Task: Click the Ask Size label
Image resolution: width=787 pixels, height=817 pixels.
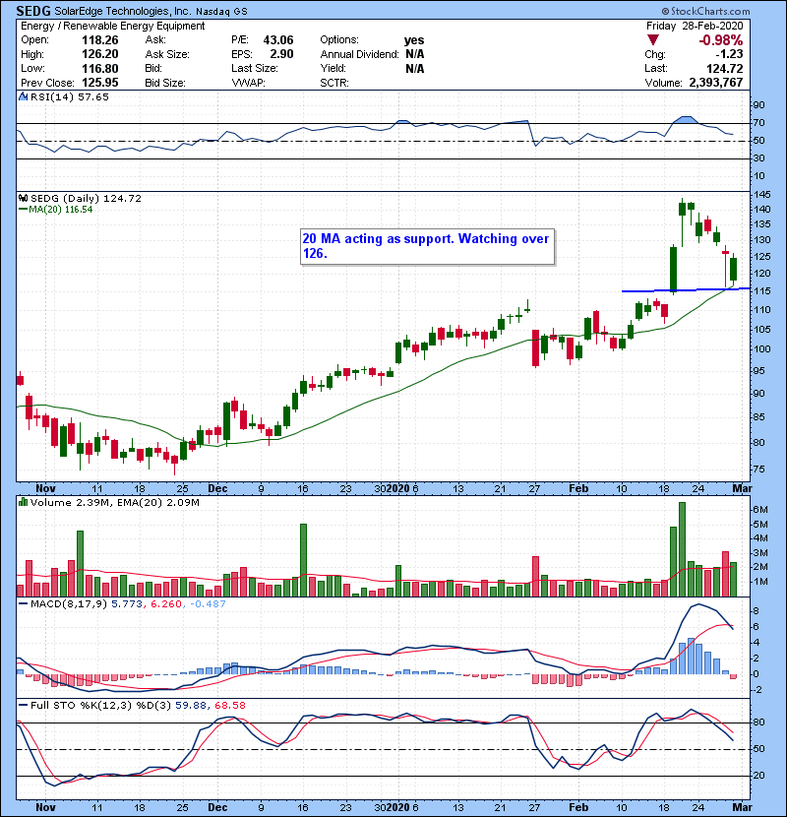Action: point(167,54)
